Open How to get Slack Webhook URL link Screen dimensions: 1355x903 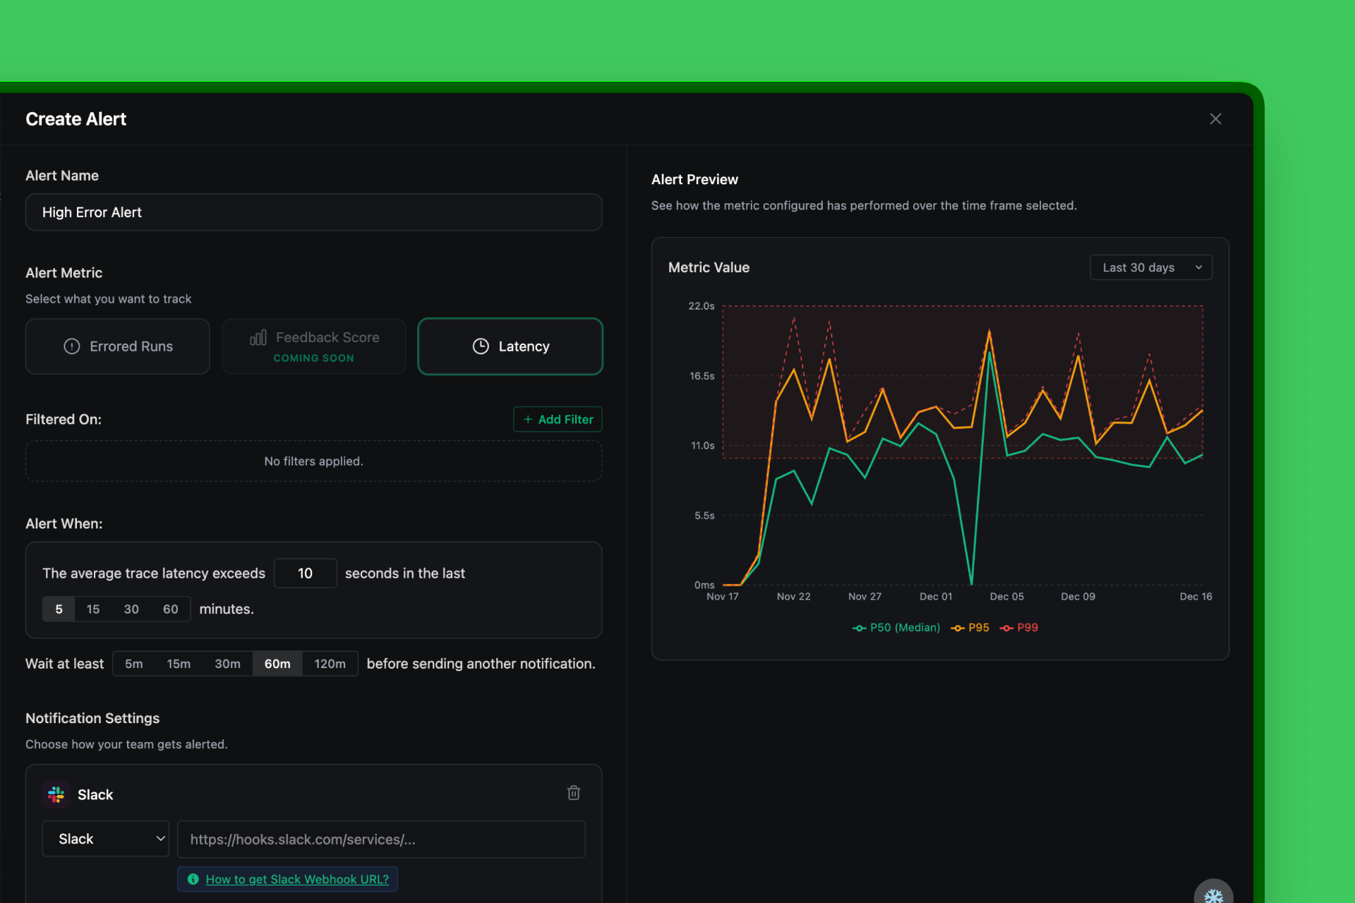(x=297, y=879)
